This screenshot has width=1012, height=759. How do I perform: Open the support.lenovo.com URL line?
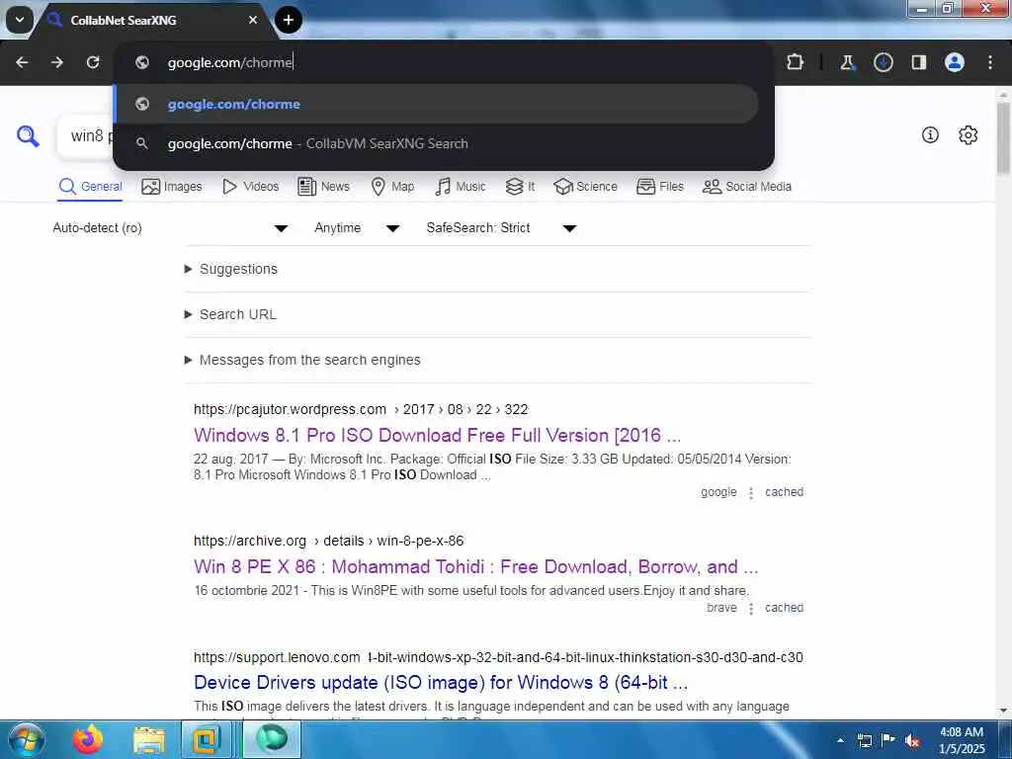click(498, 657)
